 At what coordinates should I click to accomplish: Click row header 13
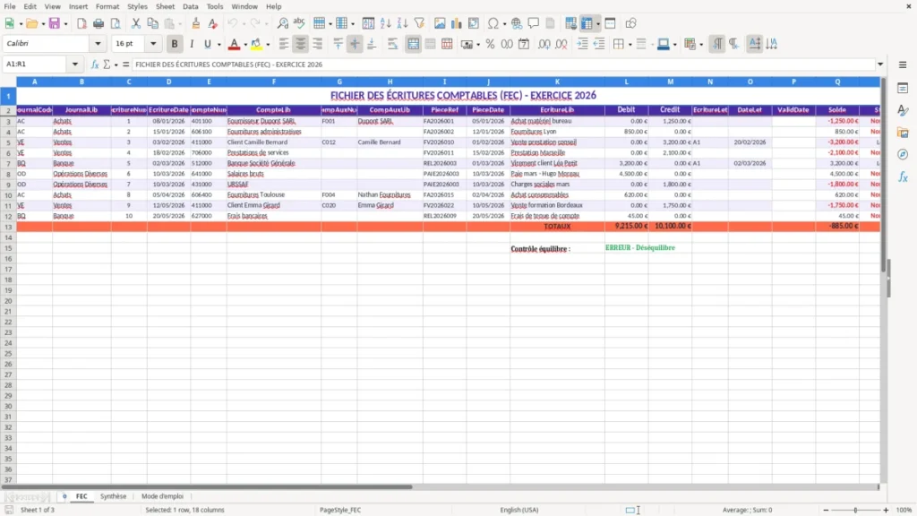[x=8, y=227]
